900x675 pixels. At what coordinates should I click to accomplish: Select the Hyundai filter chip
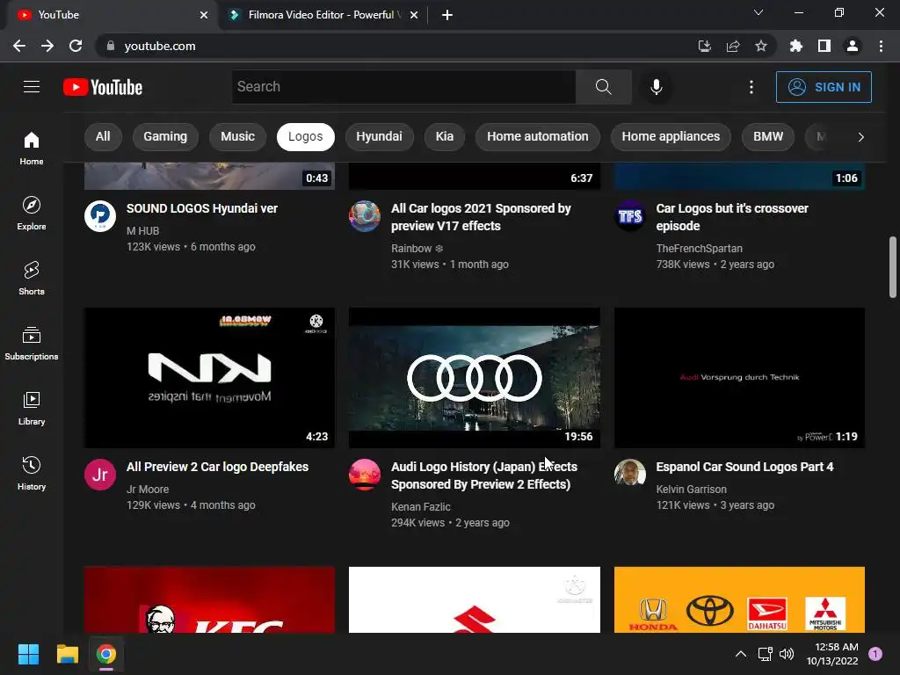379,136
